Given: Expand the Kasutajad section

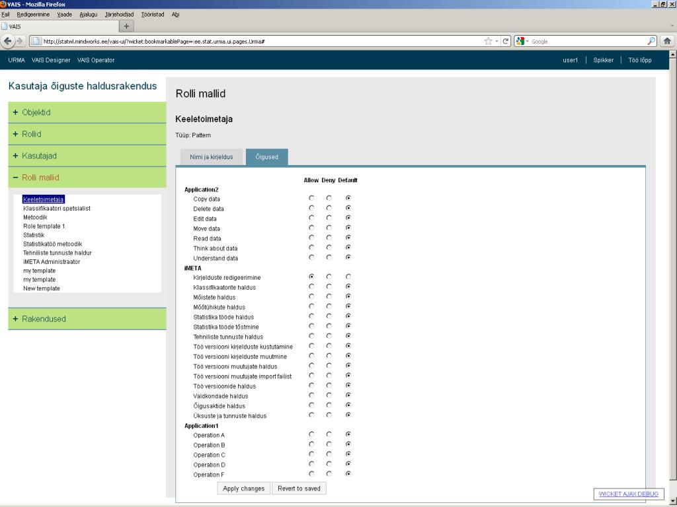Looking at the screenshot, I should pos(87,156).
